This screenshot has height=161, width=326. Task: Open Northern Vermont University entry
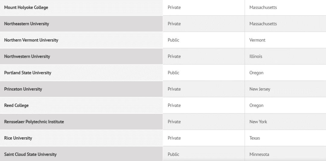(31, 40)
